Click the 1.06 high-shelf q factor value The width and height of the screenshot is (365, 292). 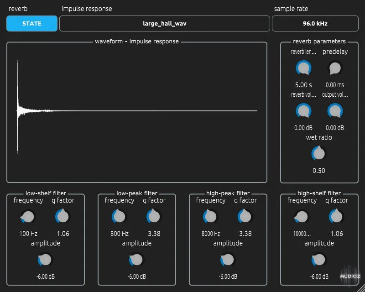(x=337, y=234)
